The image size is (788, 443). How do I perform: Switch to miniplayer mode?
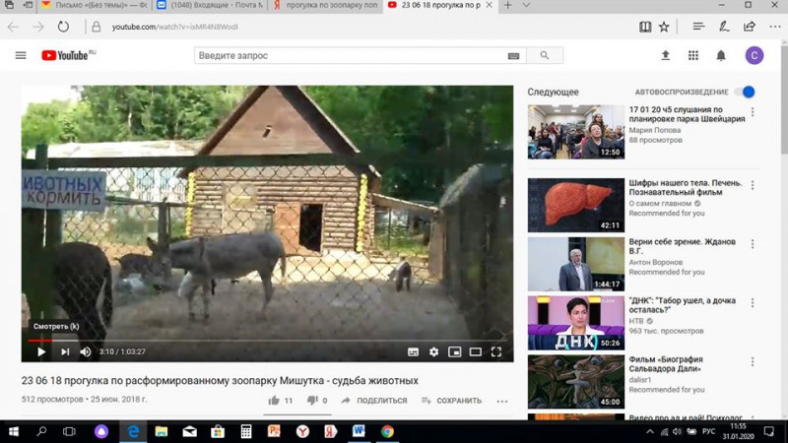click(x=454, y=352)
